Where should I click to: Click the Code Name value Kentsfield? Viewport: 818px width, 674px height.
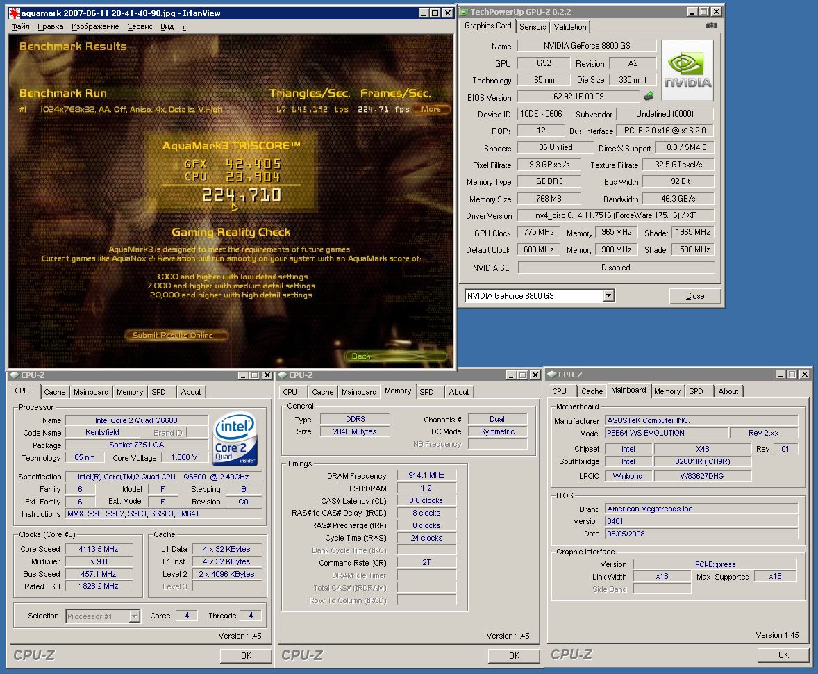(x=102, y=432)
